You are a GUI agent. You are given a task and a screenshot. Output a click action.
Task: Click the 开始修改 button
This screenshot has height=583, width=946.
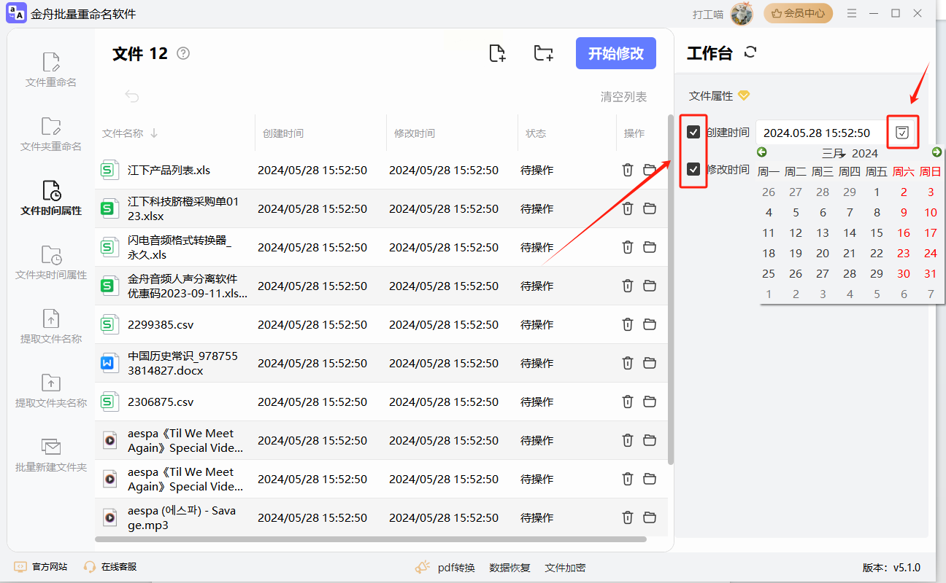pos(615,53)
